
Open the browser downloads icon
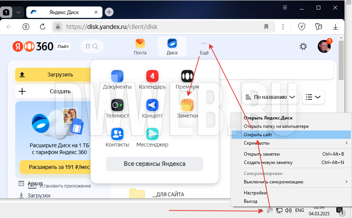click(335, 27)
